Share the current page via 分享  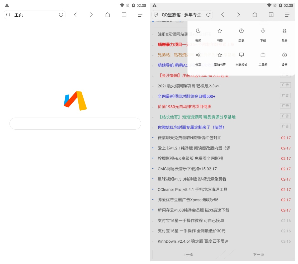pos(198,59)
